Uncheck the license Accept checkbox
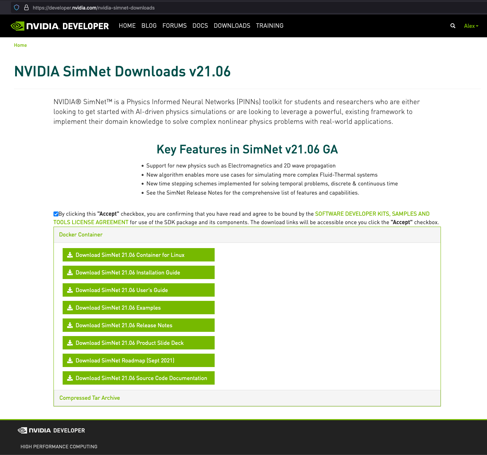 pyautogui.click(x=56, y=214)
